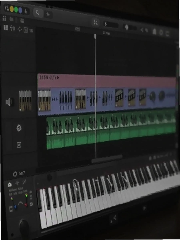Toggle the yellow dot in the top-left cluster
The width and height of the screenshot is (180, 240).
(x=12, y=9)
